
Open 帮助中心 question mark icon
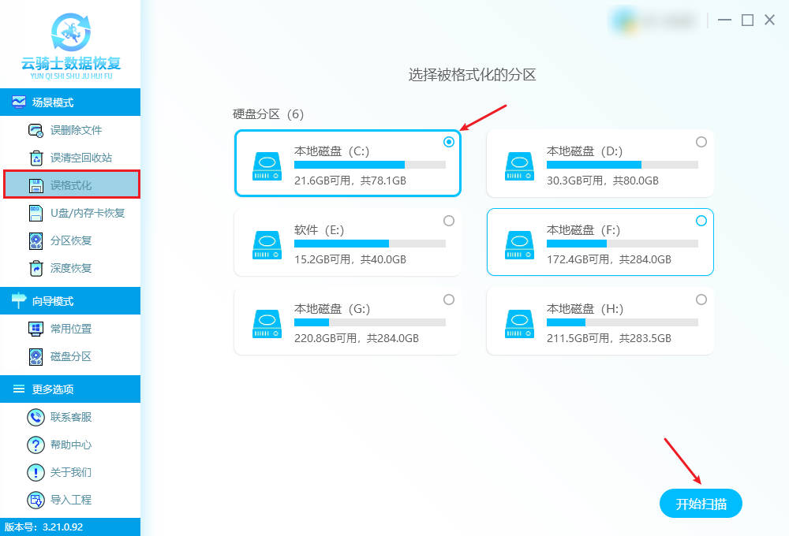[36, 445]
